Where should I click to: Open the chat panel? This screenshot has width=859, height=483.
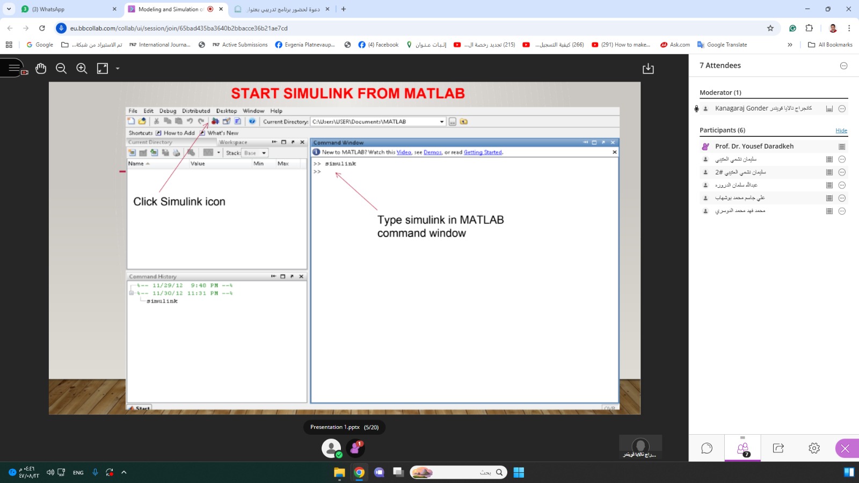pos(707,448)
